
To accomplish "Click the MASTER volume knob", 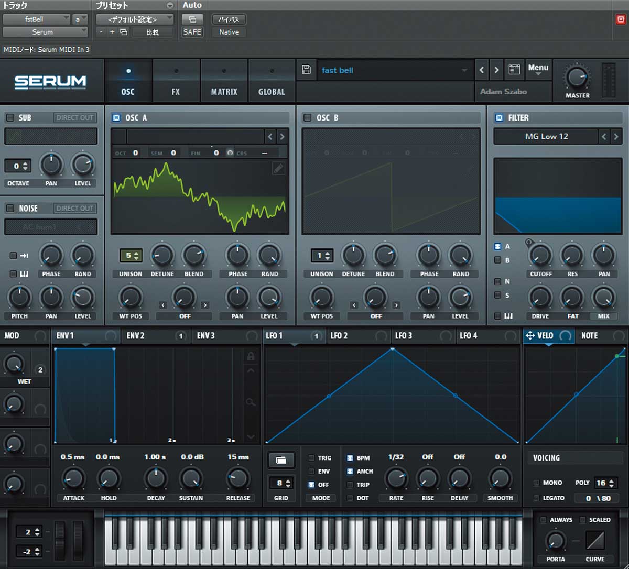I will [x=577, y=78].
